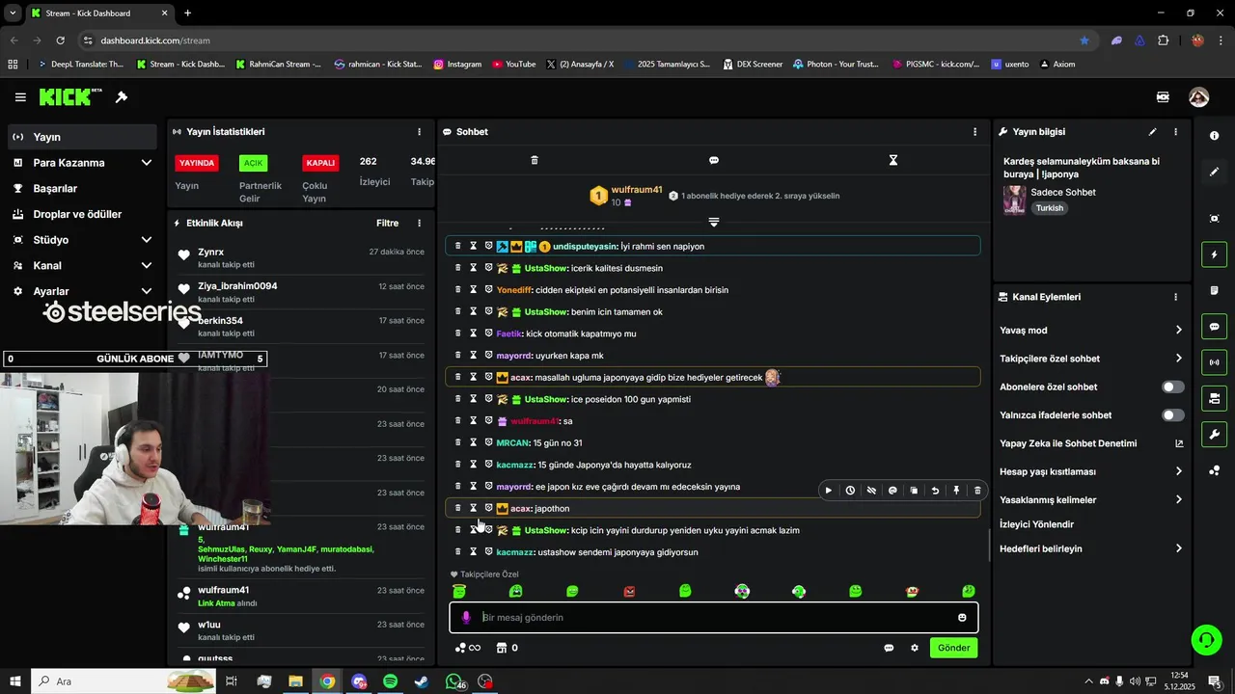
Task: Click the pin icon in the message hover toolbar
Action: coord(956,491)
